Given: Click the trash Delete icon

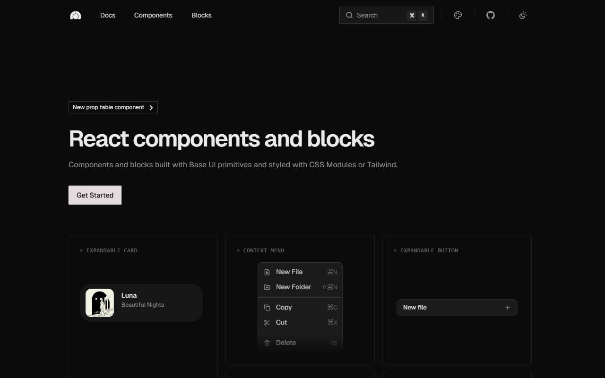Looking at the screenshot, I should [267, 343].
